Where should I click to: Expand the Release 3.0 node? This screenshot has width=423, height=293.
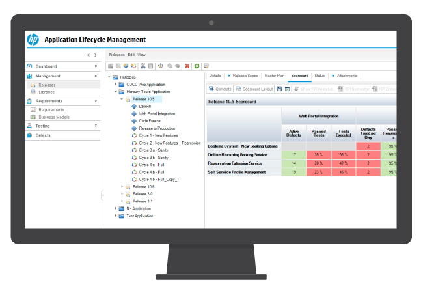pyautogui.click(x=122, y=194)
